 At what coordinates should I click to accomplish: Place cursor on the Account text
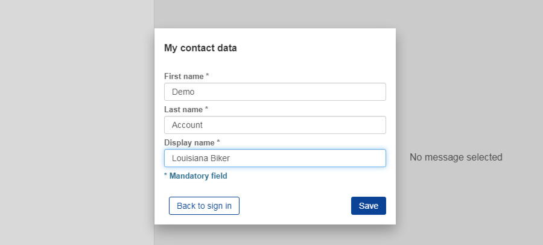[187, 125]
